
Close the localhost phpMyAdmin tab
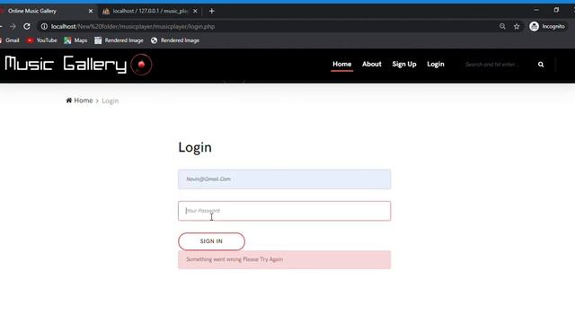tap(195, 11)
